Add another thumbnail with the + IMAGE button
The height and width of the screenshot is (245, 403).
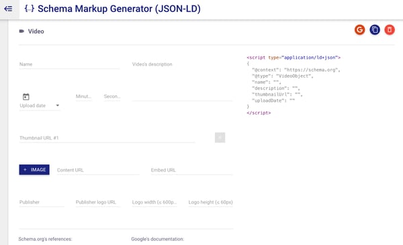(x=34, y=169)
